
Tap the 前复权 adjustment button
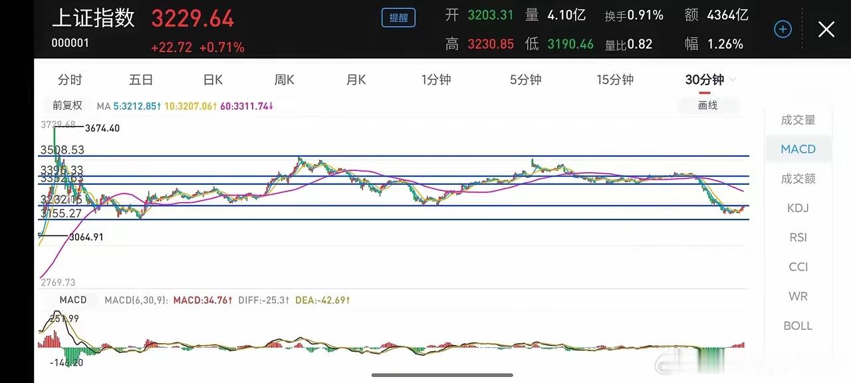67,105
